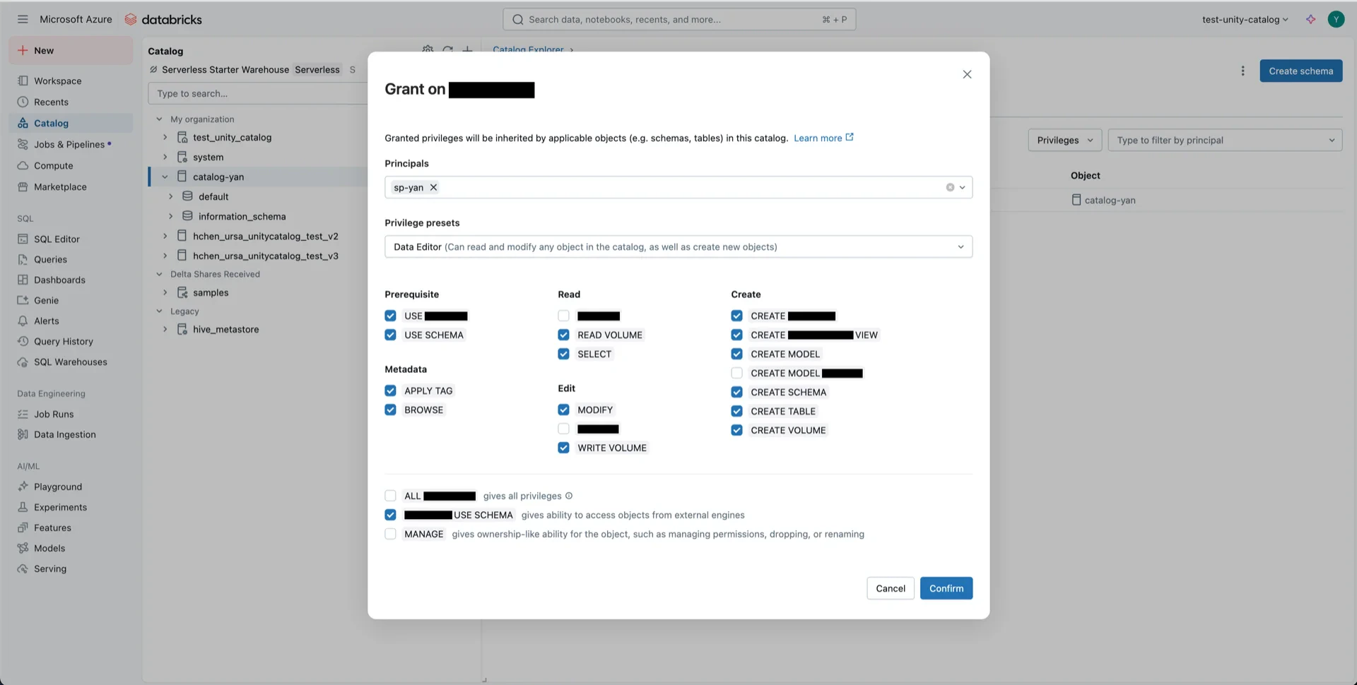This screenshot has width=1357, height=685.
Task: Click the Data Ingestion icon
Action: click(23, 434)
